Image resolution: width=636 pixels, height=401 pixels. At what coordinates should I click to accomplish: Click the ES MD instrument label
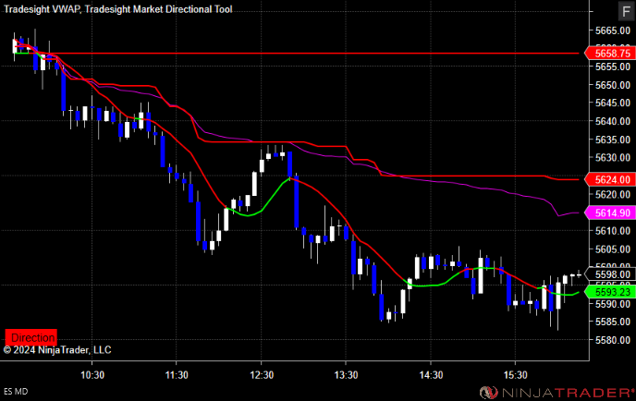coord(16,391)
